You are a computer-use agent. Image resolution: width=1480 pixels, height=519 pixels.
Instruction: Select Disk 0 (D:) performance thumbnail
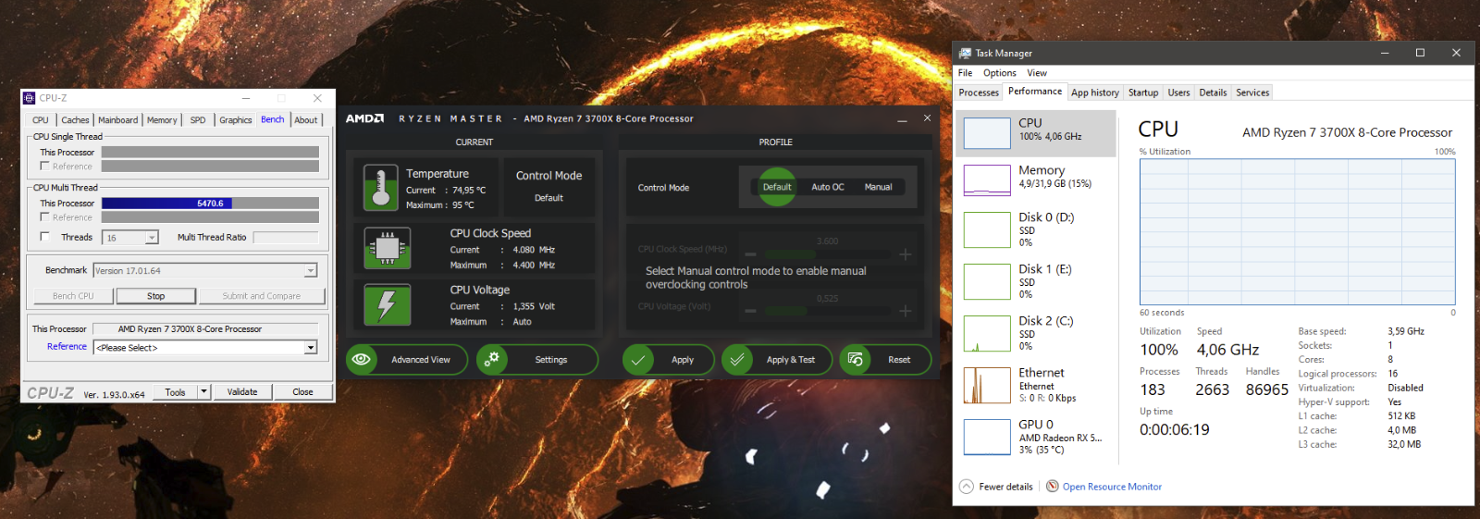point(987,229)
